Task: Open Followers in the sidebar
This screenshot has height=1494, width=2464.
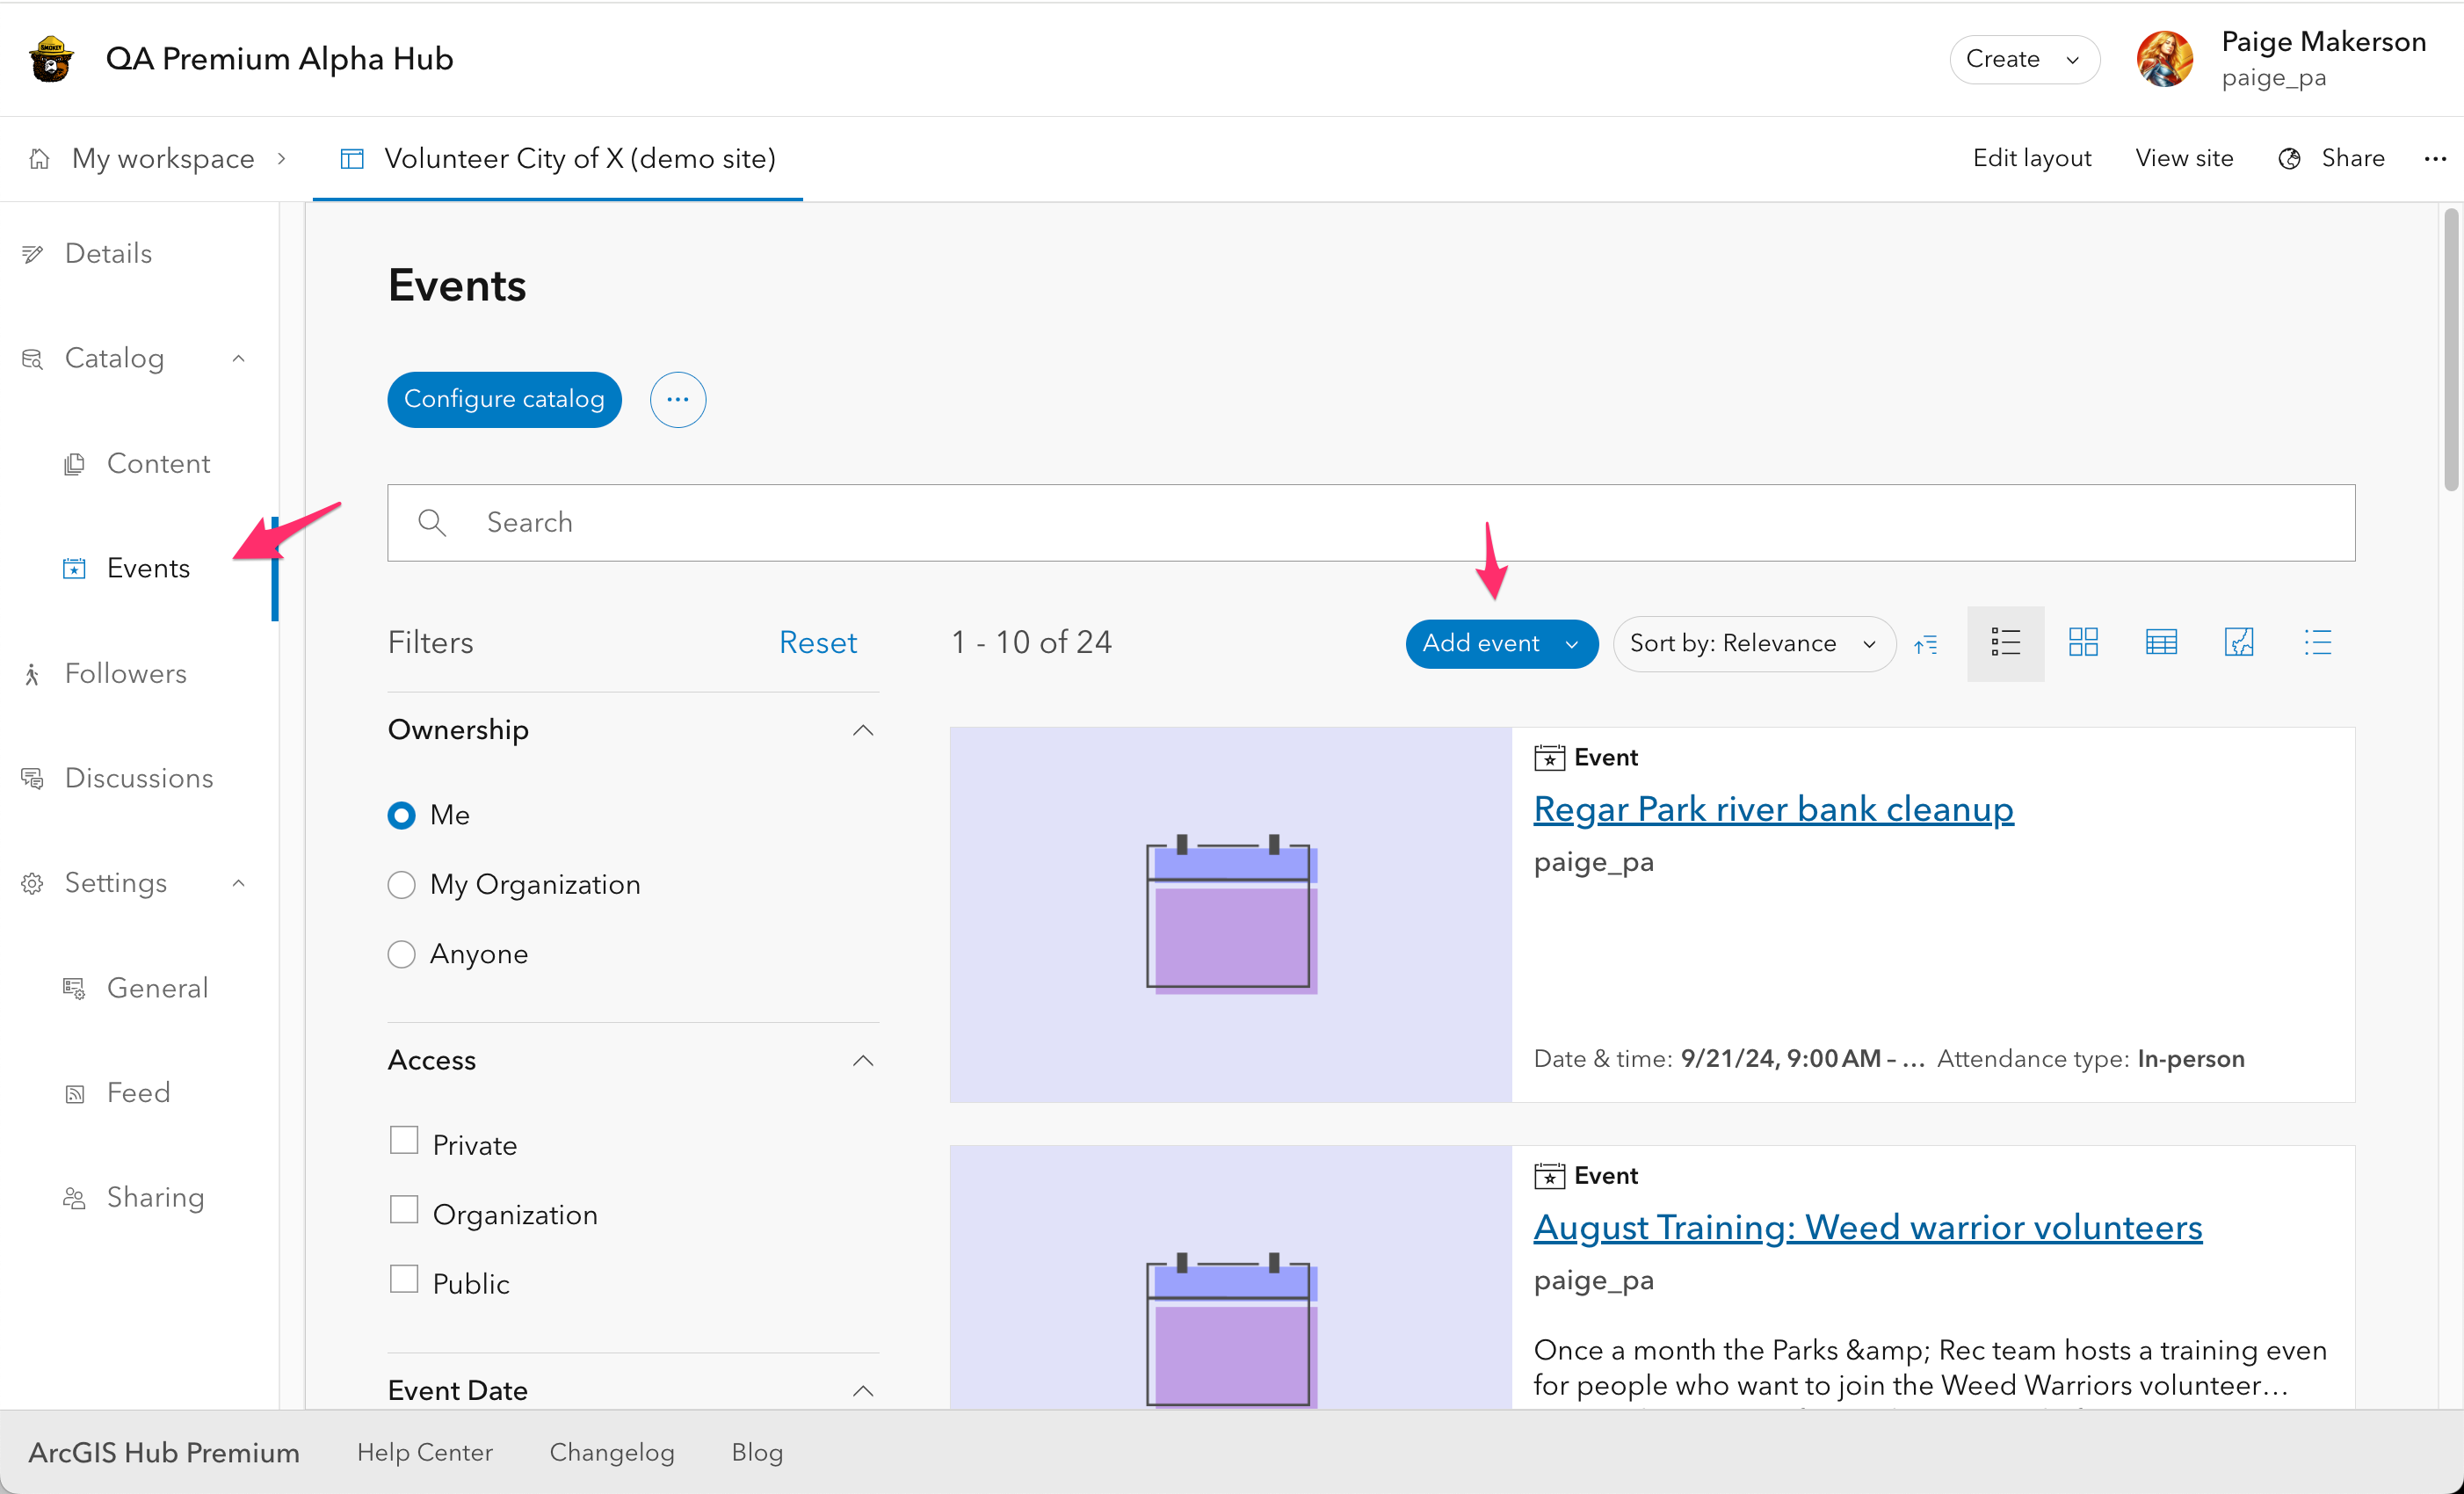Action: click(x=125, y=673)
